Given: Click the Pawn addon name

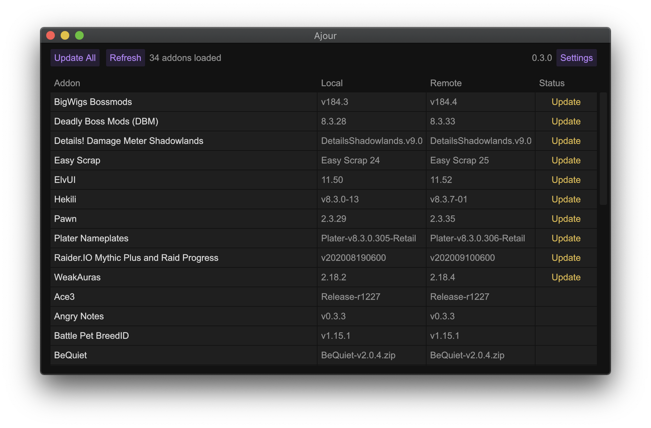Looking at the screenshot, I should pyautogui.click(x=65, y=219).
